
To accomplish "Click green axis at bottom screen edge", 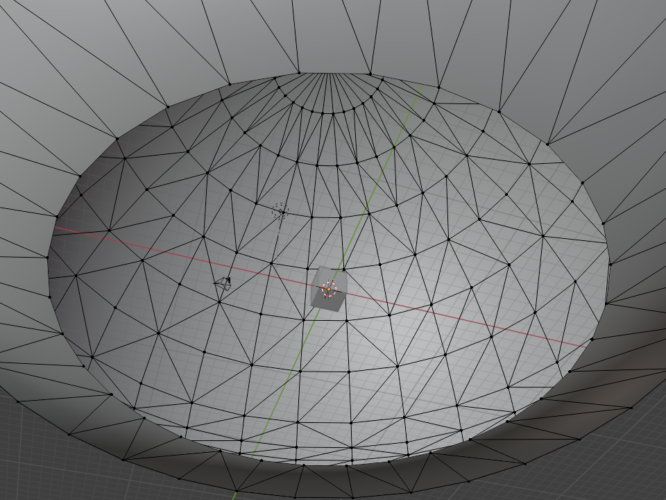I will tap(235, 497).
